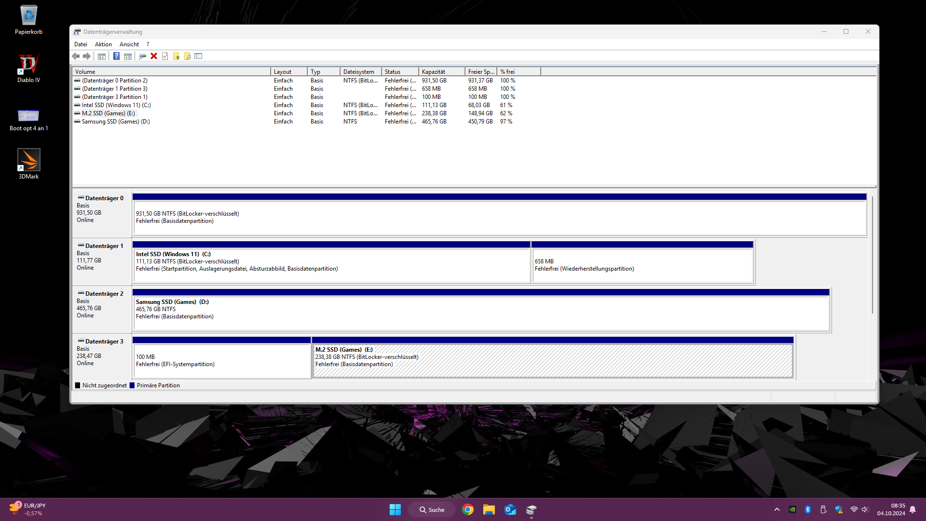Click the properties checkmark page icon
The width and height of the screenshot is (926, 521).
165,56
